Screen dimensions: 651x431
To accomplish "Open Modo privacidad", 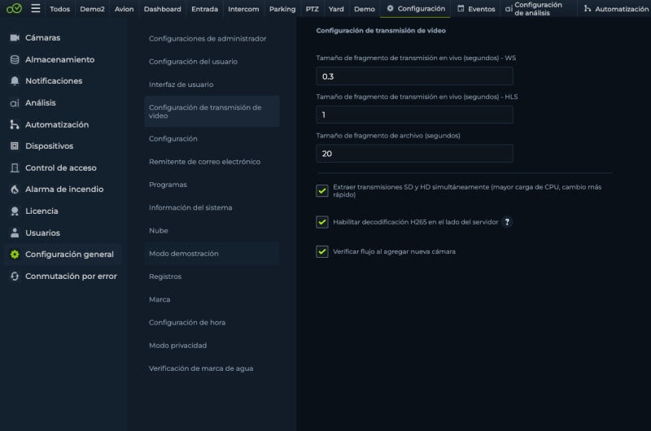I will point(212,345).
